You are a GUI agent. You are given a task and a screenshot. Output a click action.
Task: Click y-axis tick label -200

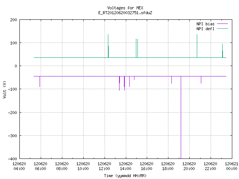click(12, 113)
